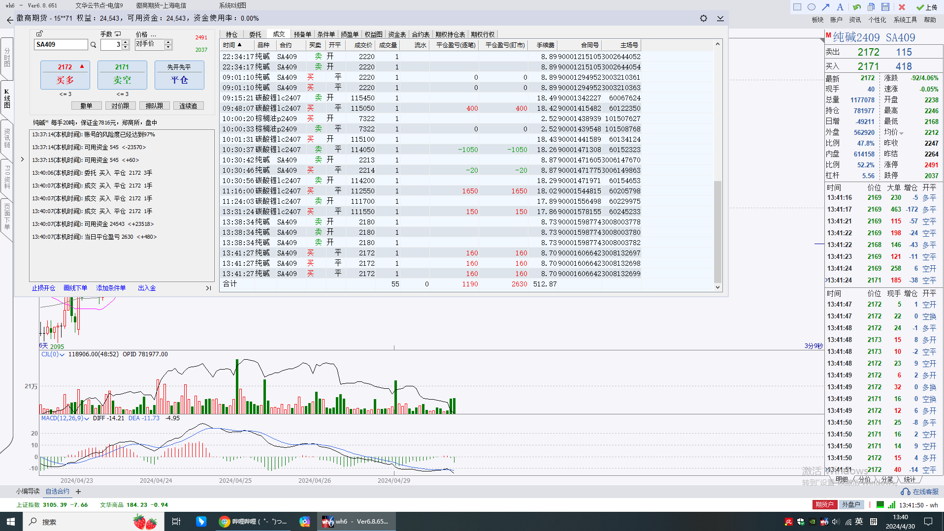This screenshot has height=531, width=944.
Task: Click collapse arrow at log panel bottom-right
Action: [x=208, y=288]
